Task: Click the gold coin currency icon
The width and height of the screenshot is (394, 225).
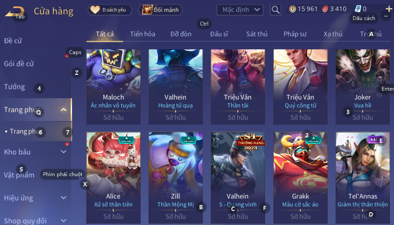Action: (293, 9)
